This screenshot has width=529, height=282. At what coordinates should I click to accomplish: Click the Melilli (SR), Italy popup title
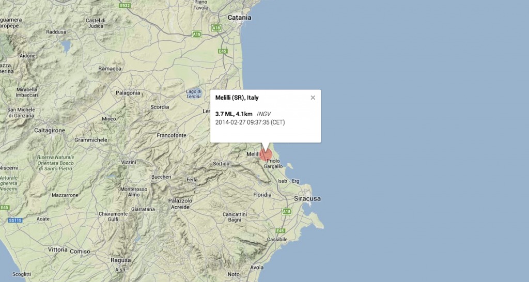(x=237, y=98)
